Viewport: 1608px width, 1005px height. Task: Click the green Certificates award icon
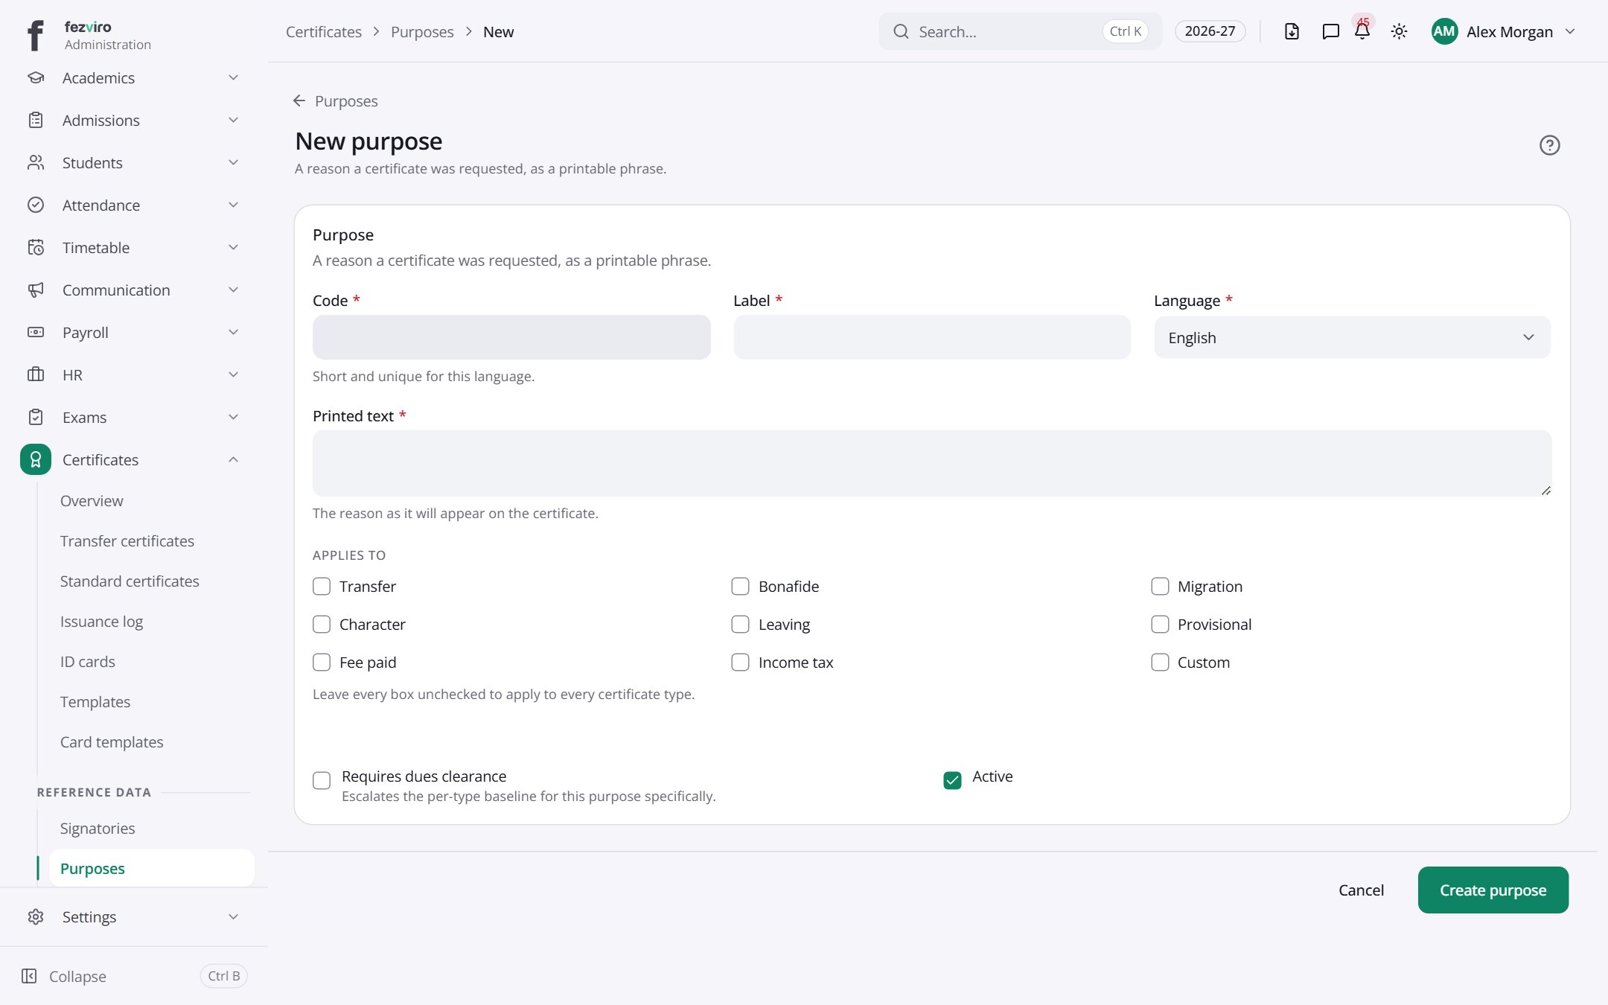pos(36,460)
